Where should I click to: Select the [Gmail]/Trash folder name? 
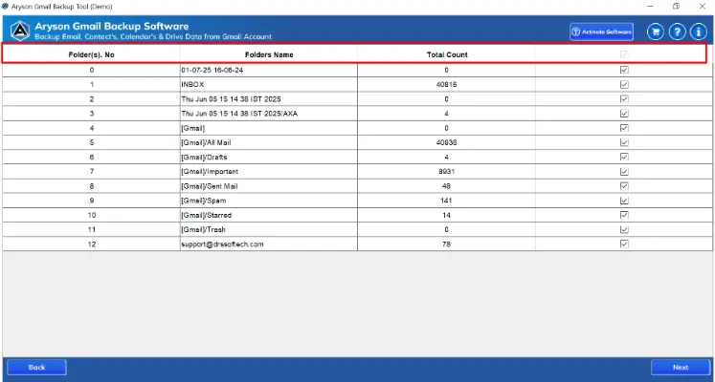(203, 229)
